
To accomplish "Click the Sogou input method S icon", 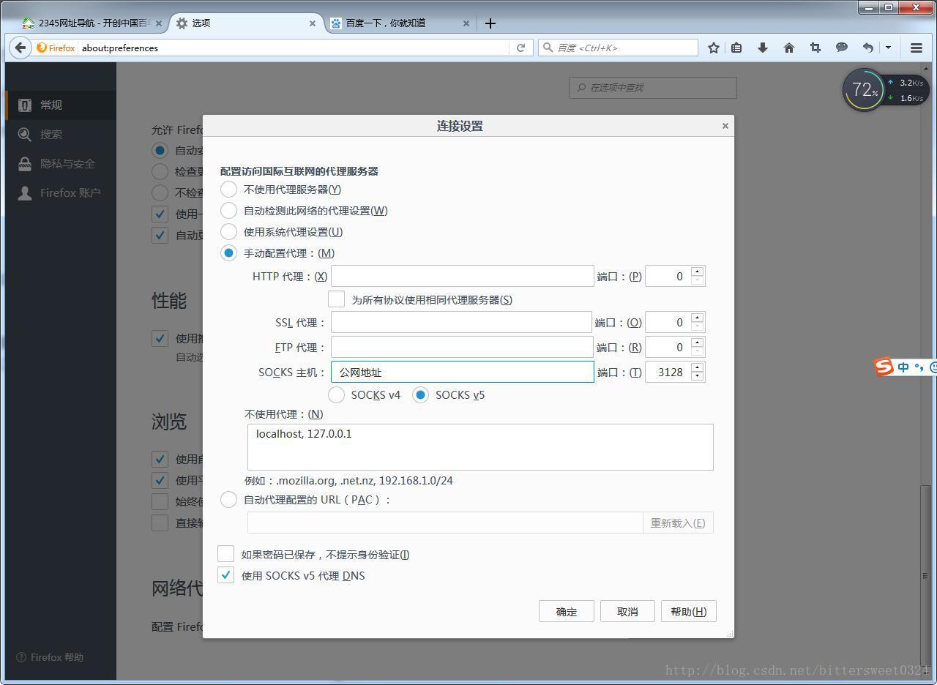I will (884, 367).
